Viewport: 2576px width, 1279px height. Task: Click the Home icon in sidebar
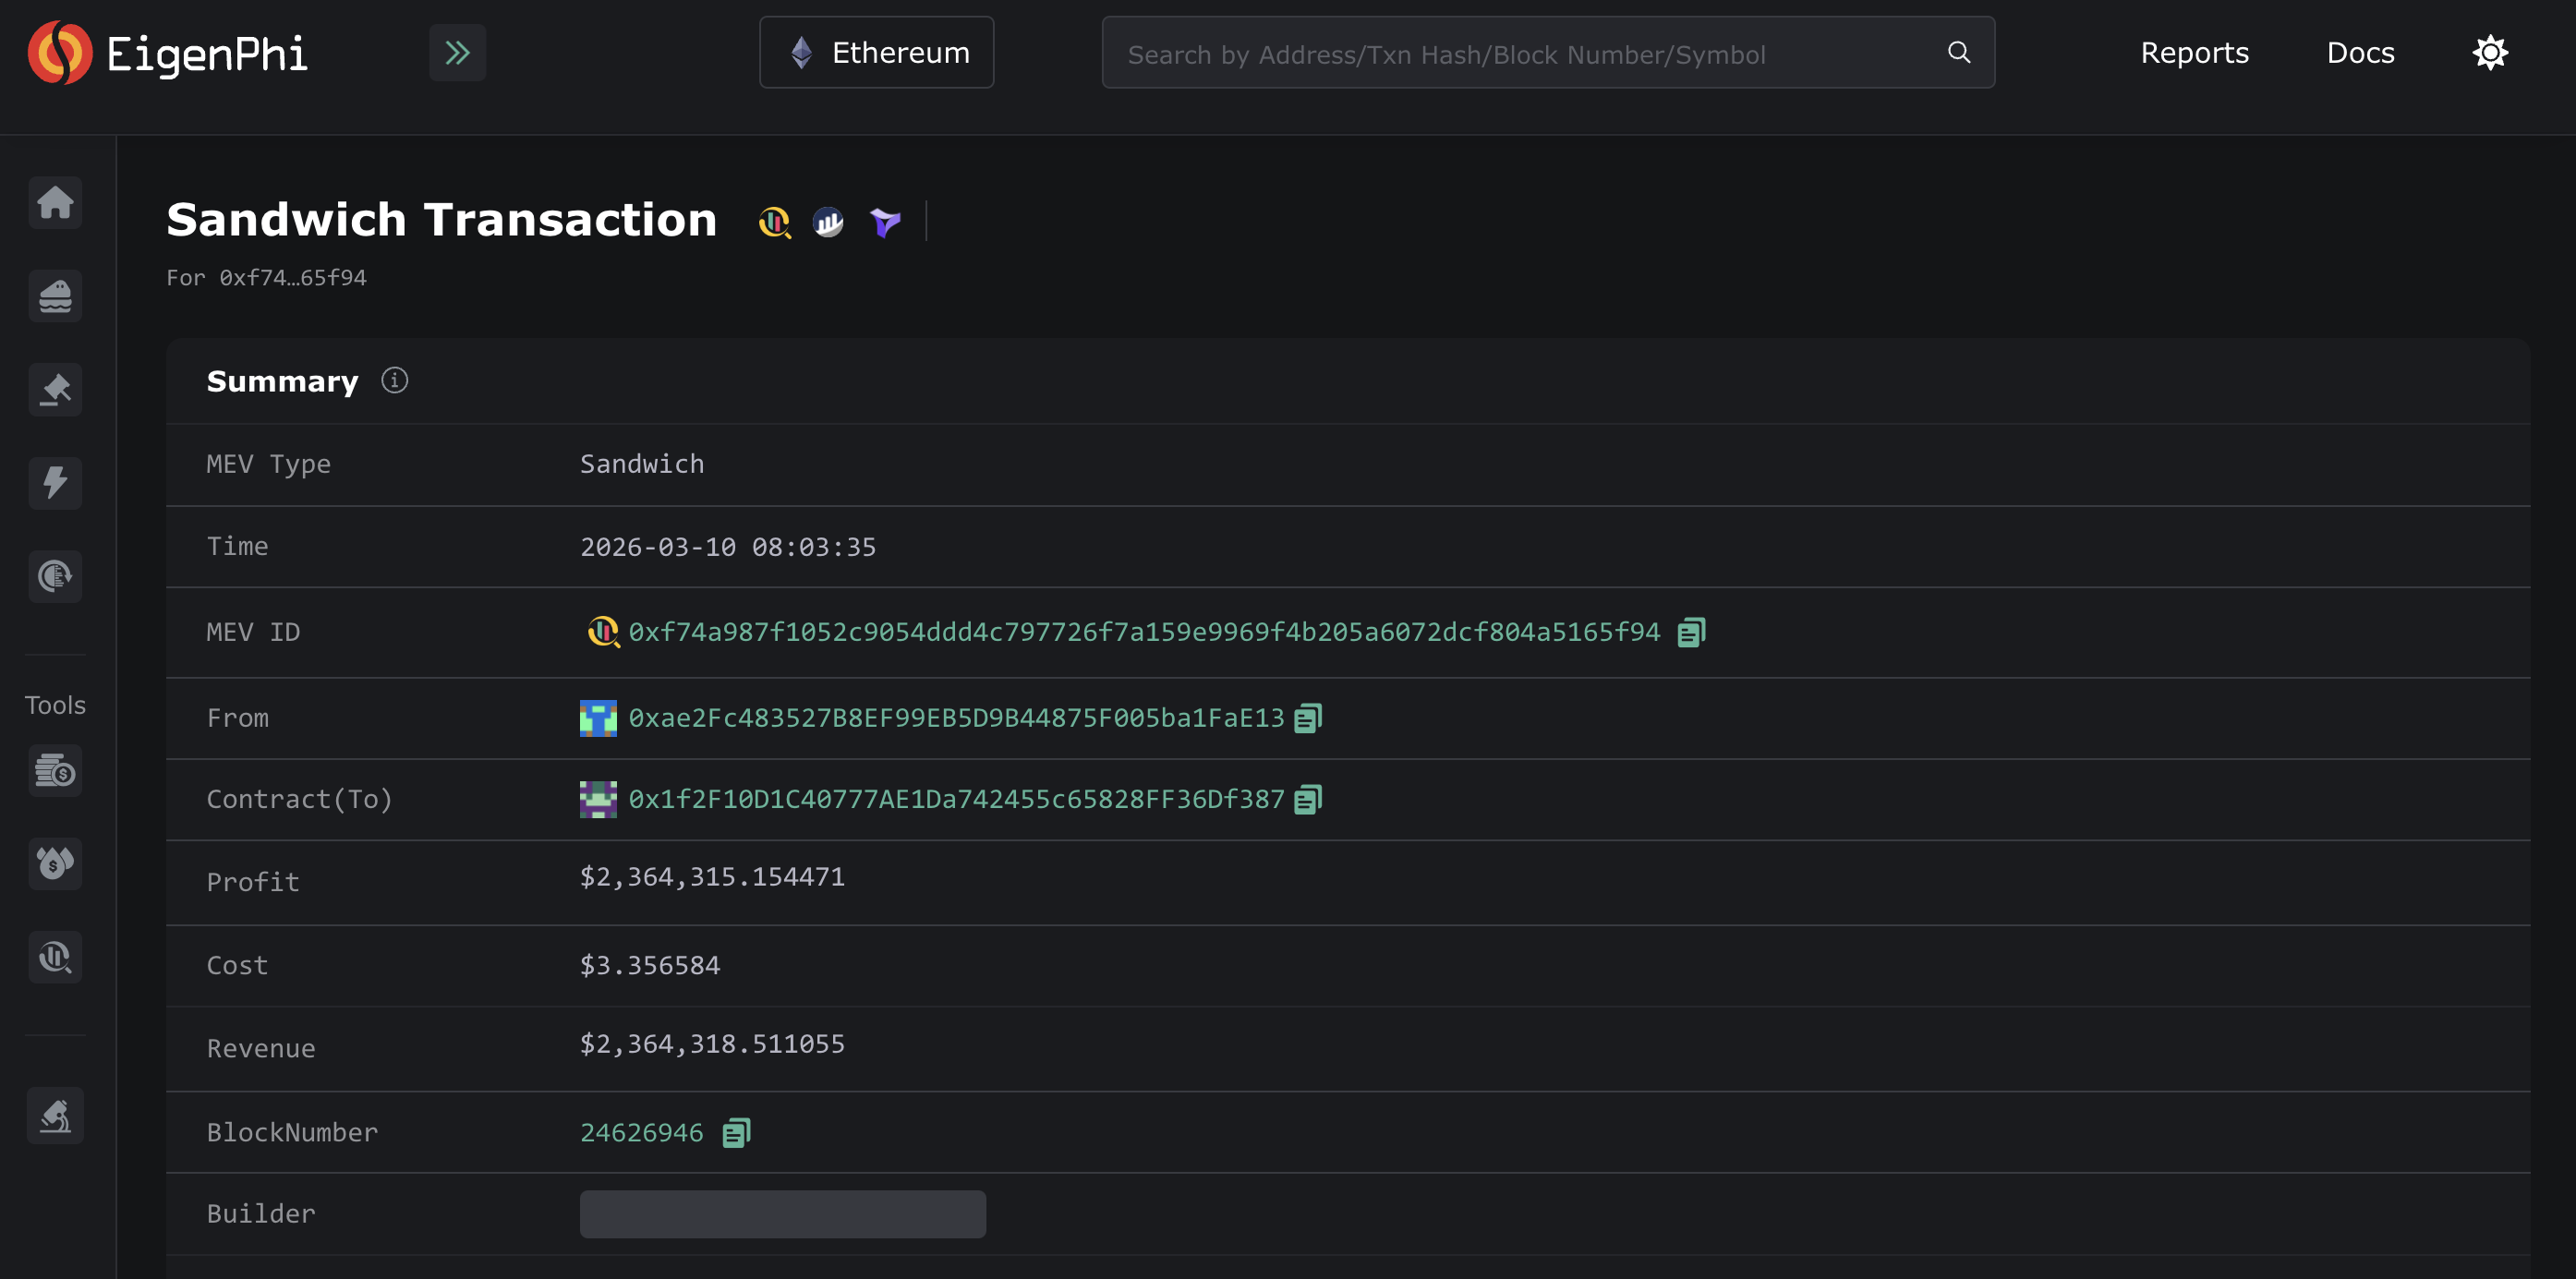[55, 203]
